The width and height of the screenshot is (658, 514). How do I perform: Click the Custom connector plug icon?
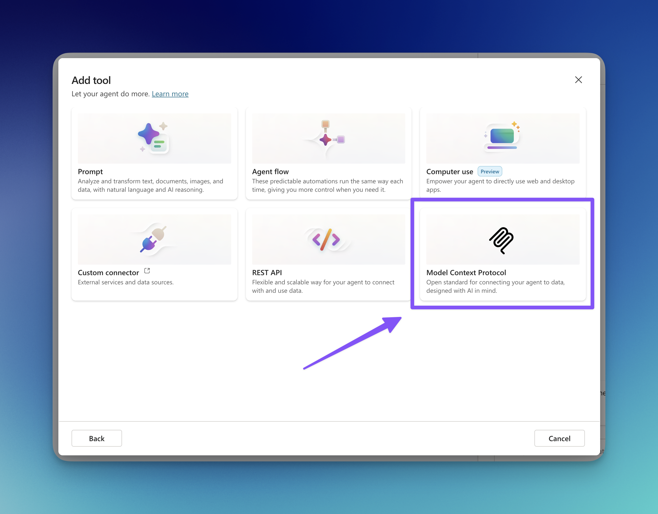click(154, 239)
